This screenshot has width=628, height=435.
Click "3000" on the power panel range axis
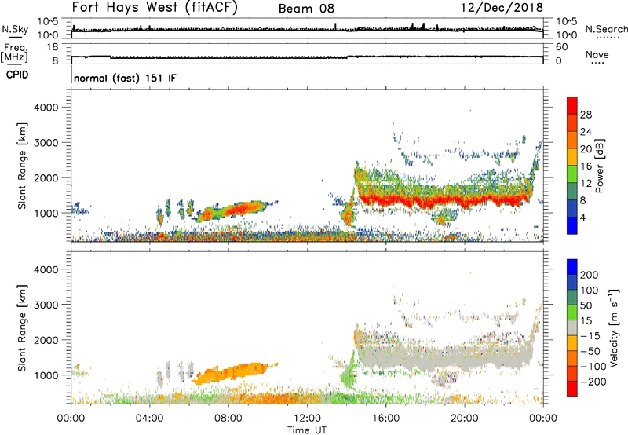pos(46,143)
